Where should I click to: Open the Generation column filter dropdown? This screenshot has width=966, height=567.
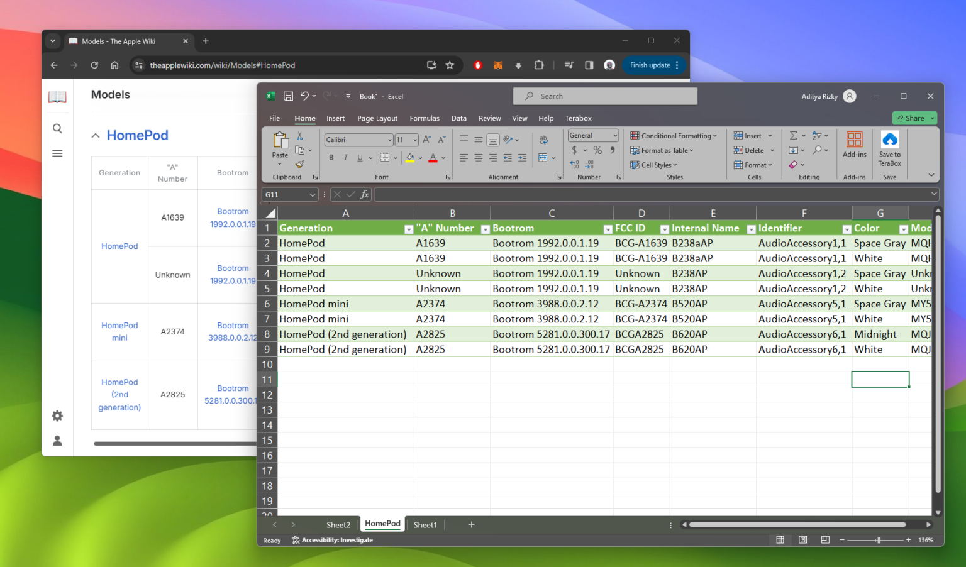point(408,228)
